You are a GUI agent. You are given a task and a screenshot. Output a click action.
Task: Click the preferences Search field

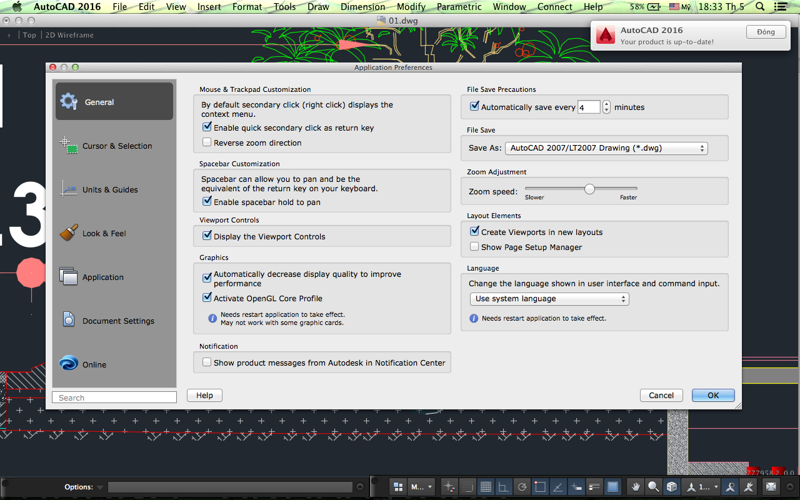[114, 397]
